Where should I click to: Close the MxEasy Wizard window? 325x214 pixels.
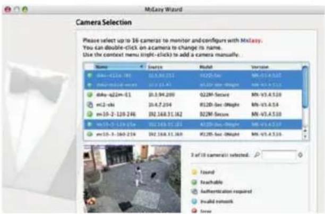pos(7,10)
